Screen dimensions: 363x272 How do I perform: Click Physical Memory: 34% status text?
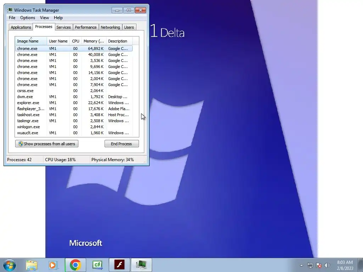pos(112,160)
